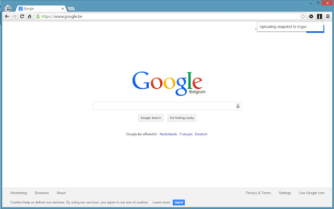Viewport: 334px width, 209px height.
Task: Click the incognito spy icon
Action: (x=8, y=8)
